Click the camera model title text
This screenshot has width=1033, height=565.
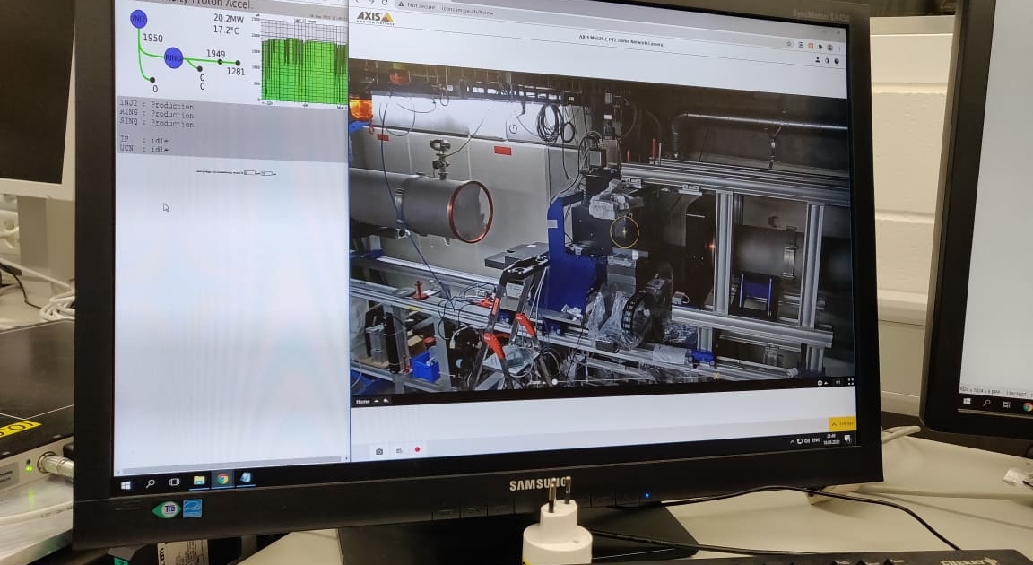click(x=621, y=40)
